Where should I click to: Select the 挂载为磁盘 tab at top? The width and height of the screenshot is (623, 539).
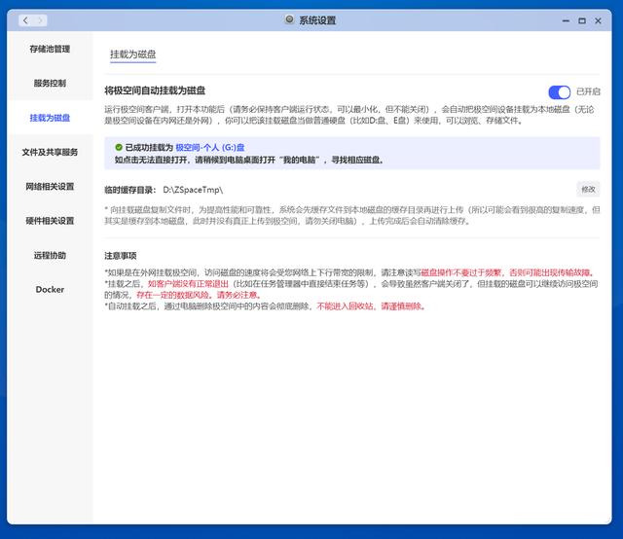[x=132, y=54]
